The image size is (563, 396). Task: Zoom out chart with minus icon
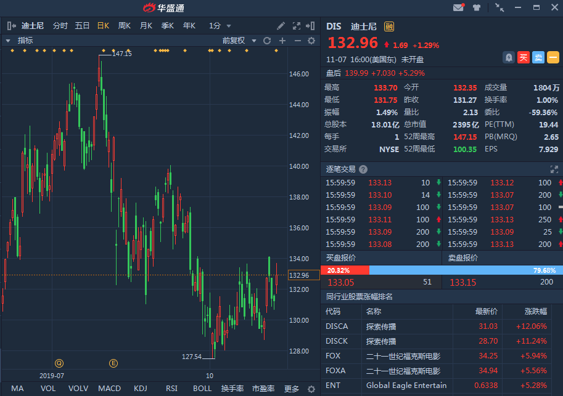coord(297,41)
